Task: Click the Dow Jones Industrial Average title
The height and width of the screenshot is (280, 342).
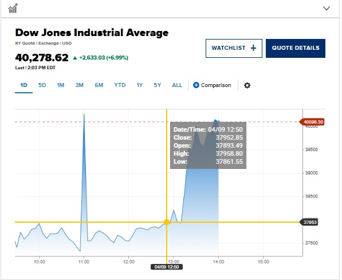Action: (92, 33)
